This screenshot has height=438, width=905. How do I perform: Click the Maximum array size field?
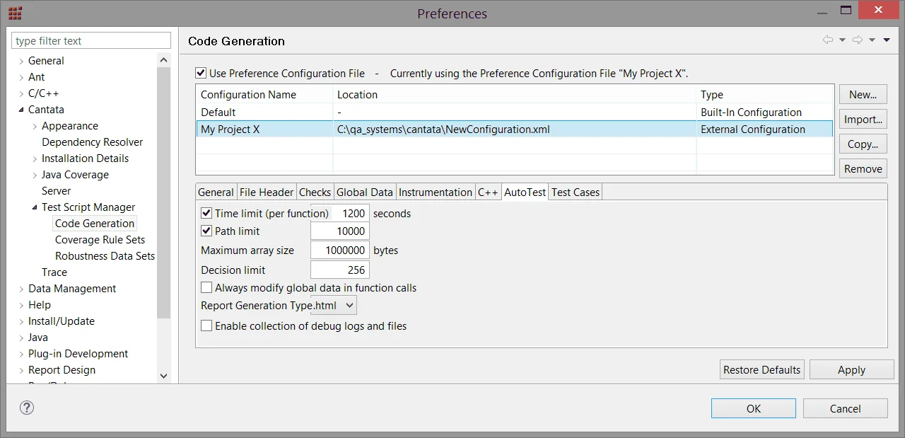340,250
